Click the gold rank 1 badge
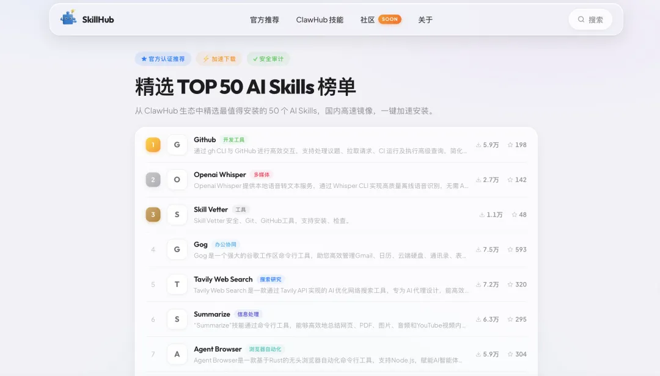 [x=153, y=145]
